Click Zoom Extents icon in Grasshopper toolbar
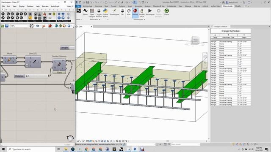The image size is (271, 152). (32, 26)
